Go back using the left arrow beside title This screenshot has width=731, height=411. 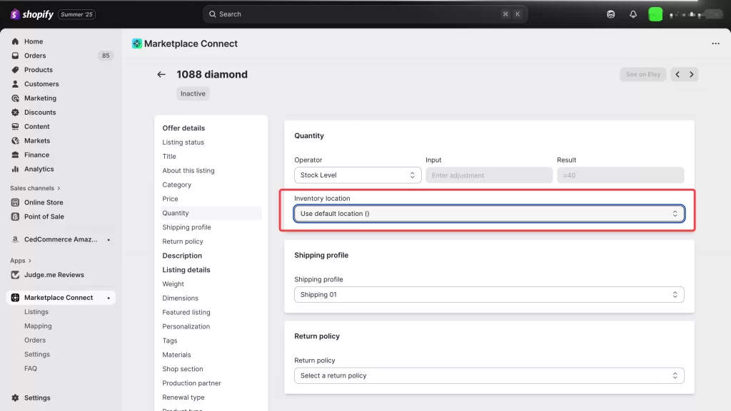point(161,74)
